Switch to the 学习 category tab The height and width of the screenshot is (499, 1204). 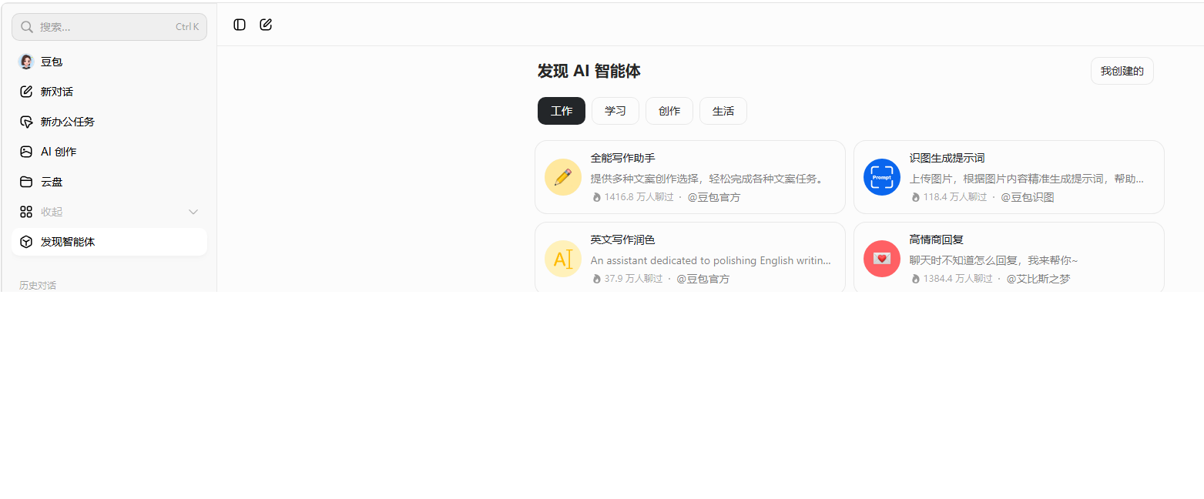point(615,111)
